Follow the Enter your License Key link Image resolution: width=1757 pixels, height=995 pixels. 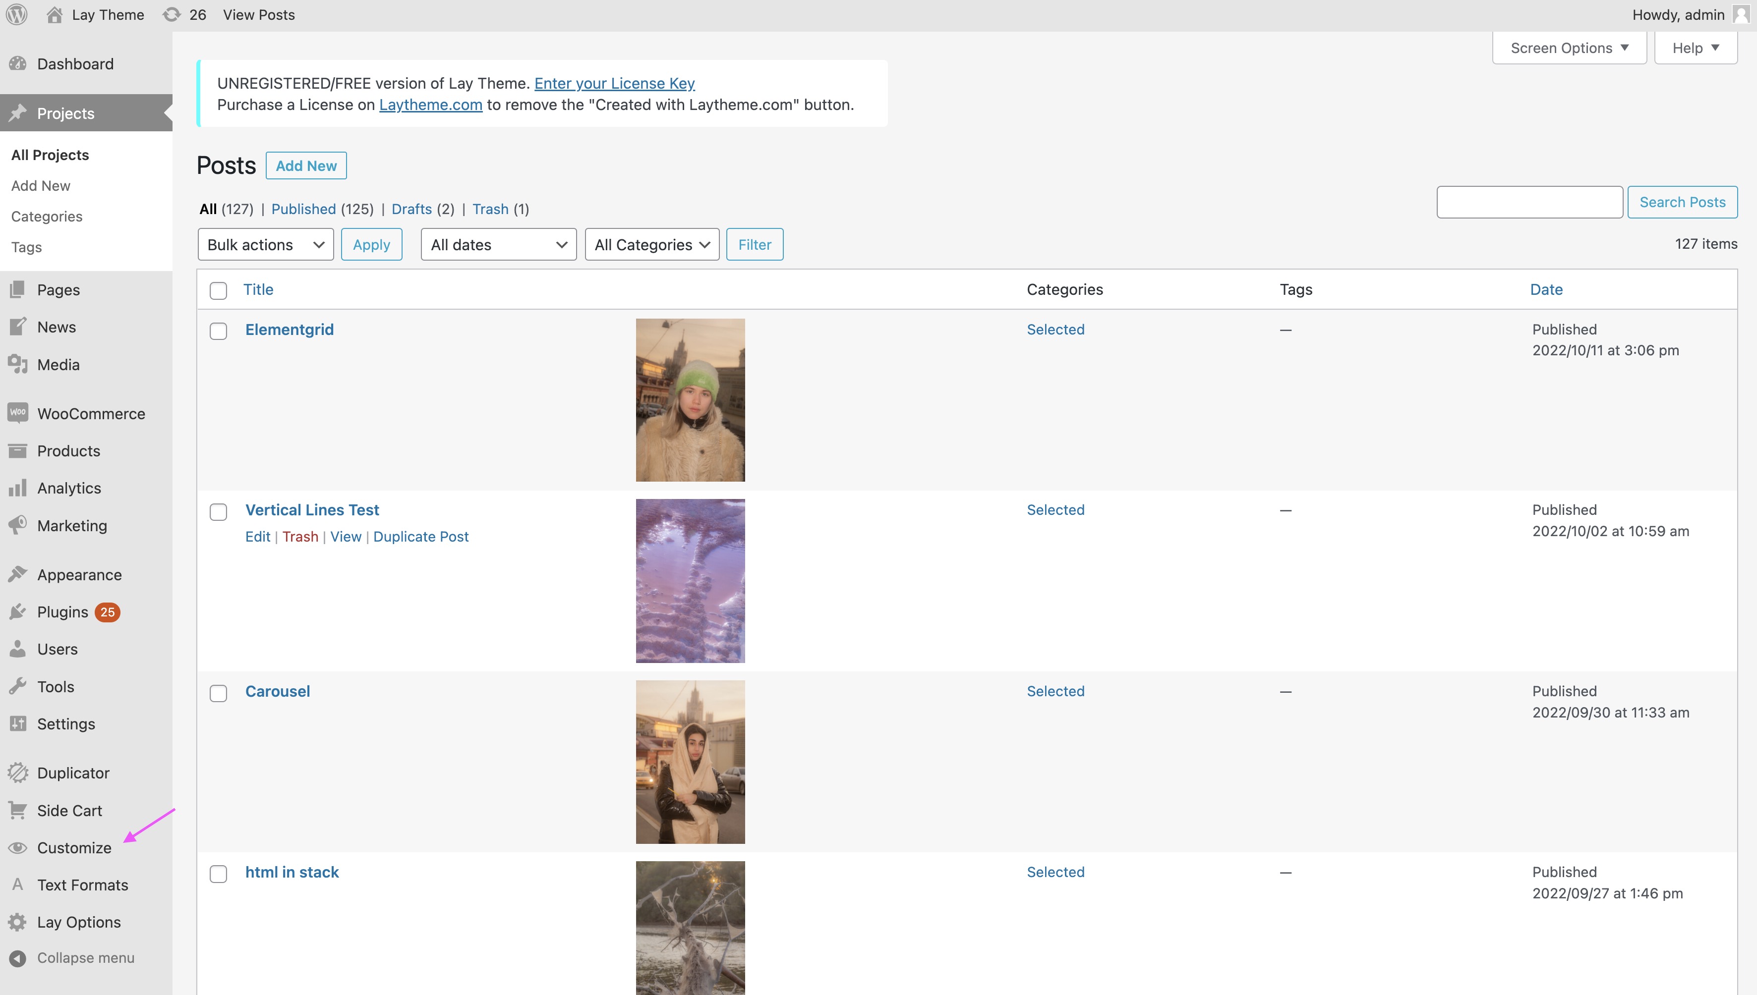click(x=614, y=83)
